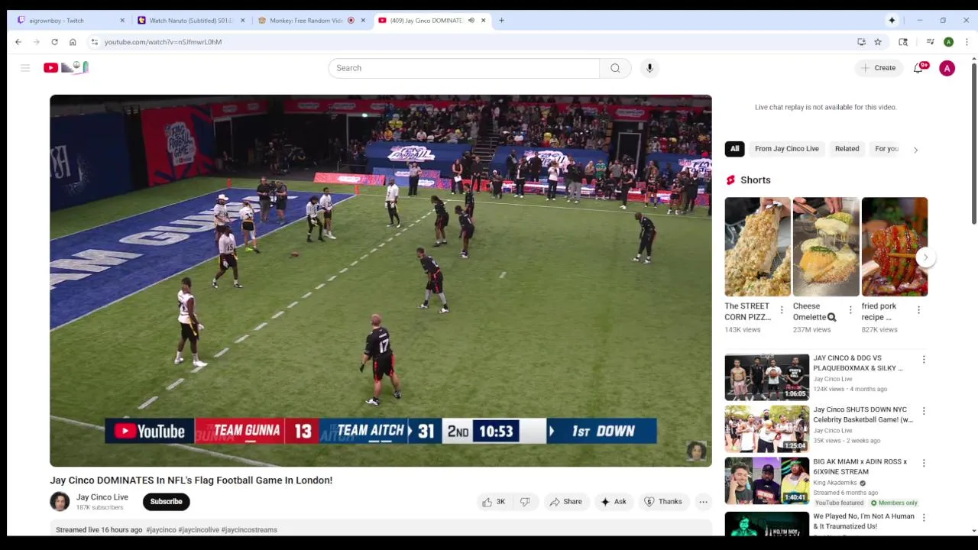Dislike the video with thumbs down

click(x=525, y=502)
